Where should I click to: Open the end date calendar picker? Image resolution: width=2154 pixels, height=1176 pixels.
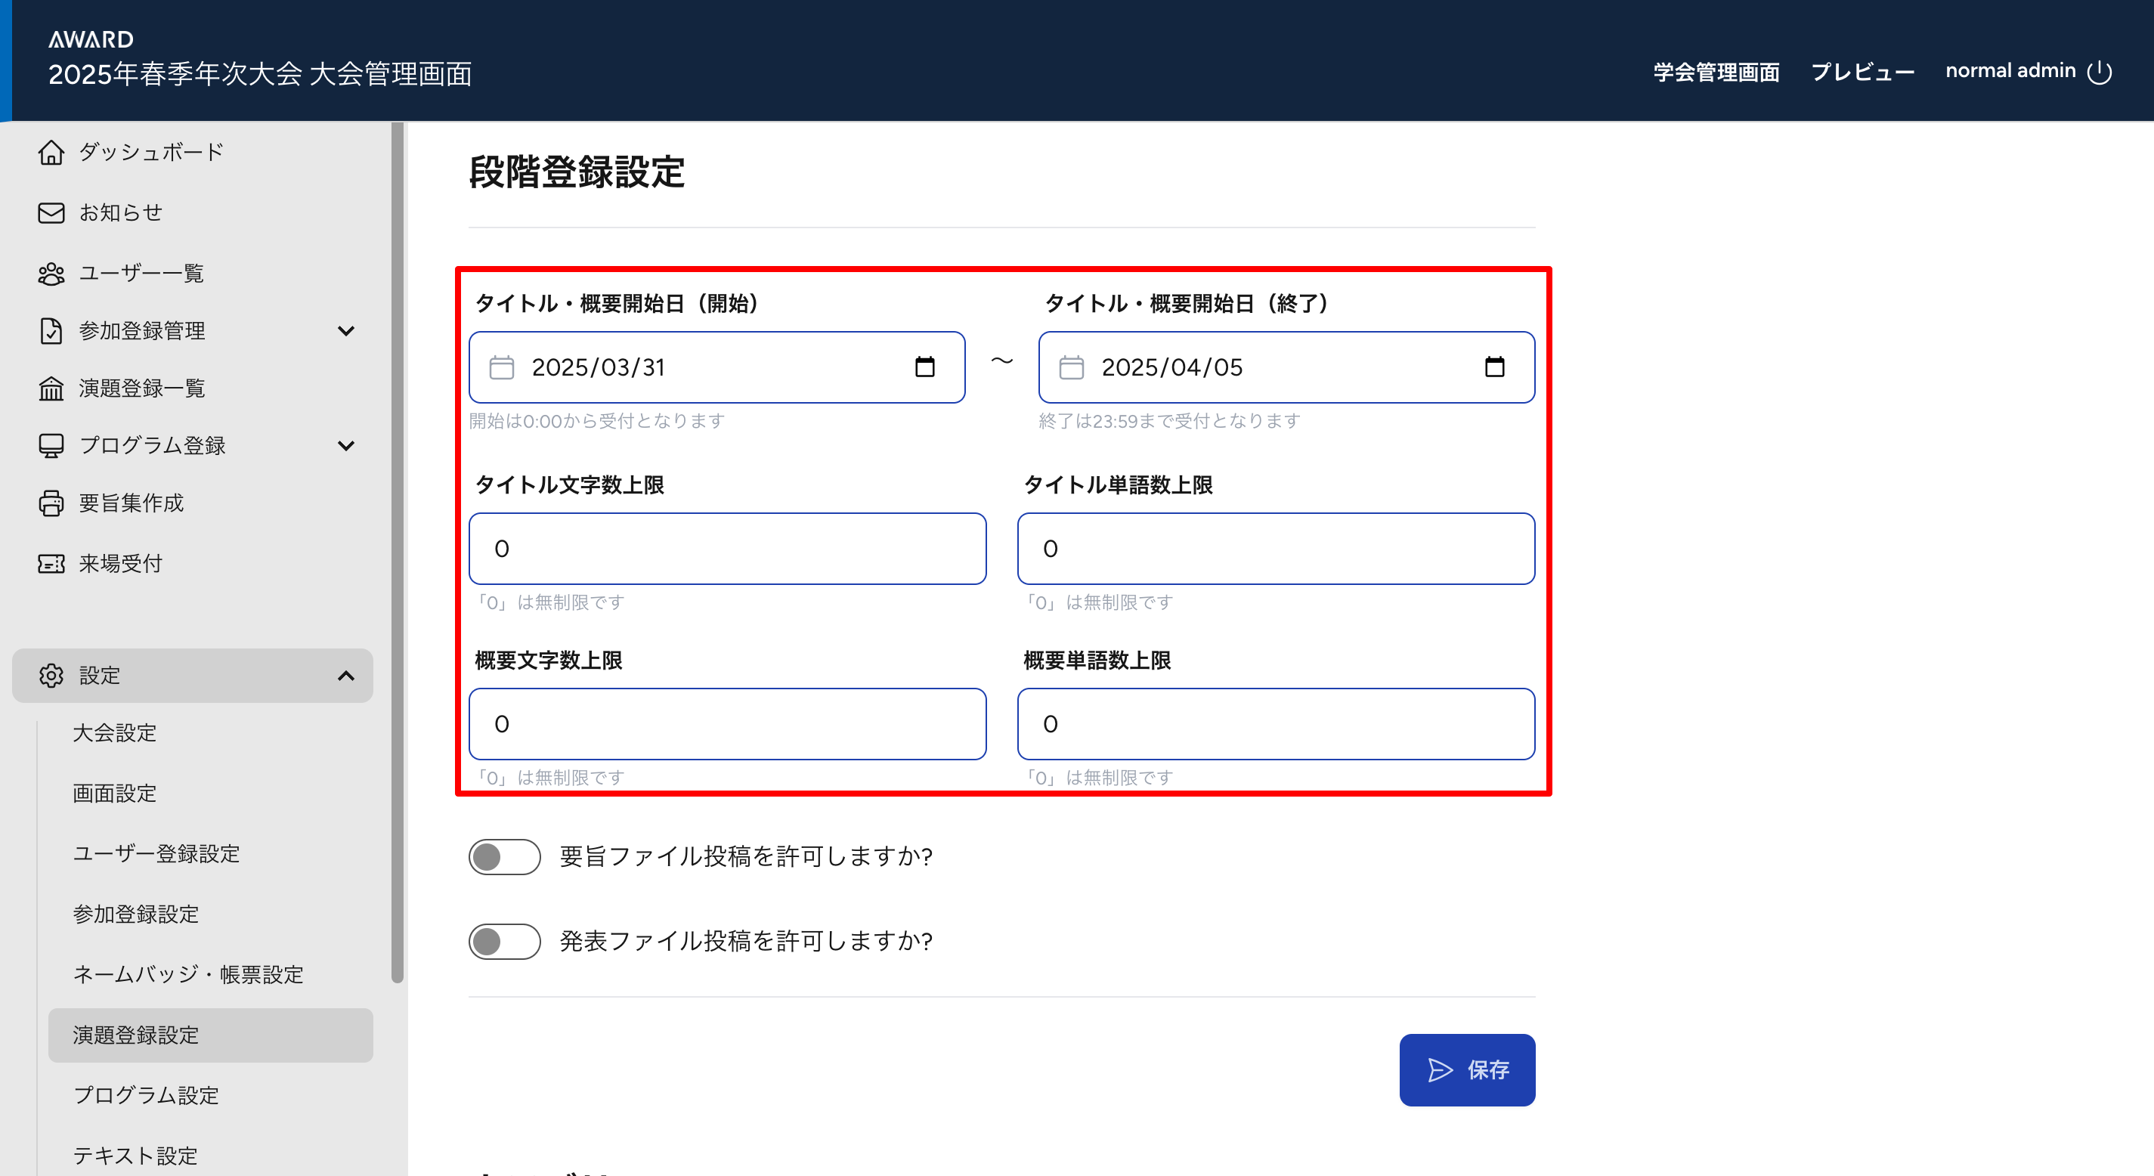(1493, 367)
